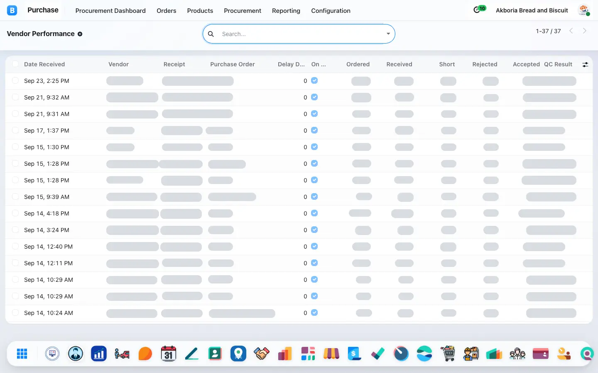
Task: Open the Procurement menu
Action: [x=243, y=11]
